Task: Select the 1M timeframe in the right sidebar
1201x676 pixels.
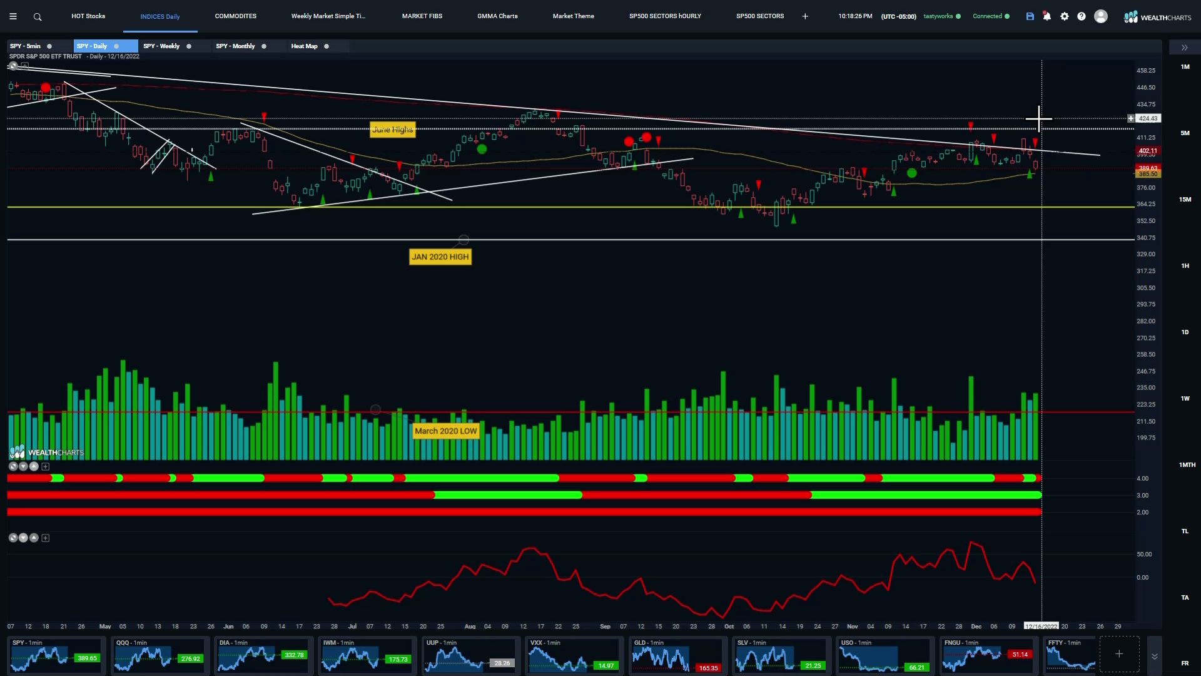Action: click(1185, 67)
